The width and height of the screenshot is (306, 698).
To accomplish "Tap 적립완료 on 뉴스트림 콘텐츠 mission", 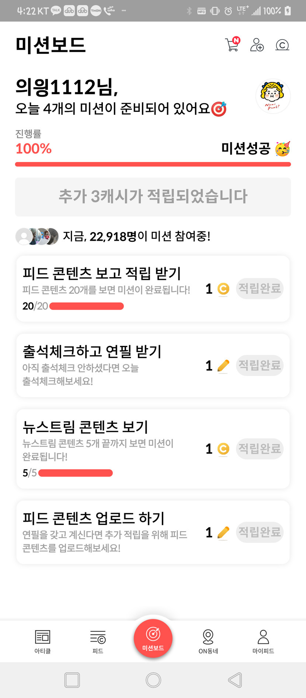I will tap(260, 449).
